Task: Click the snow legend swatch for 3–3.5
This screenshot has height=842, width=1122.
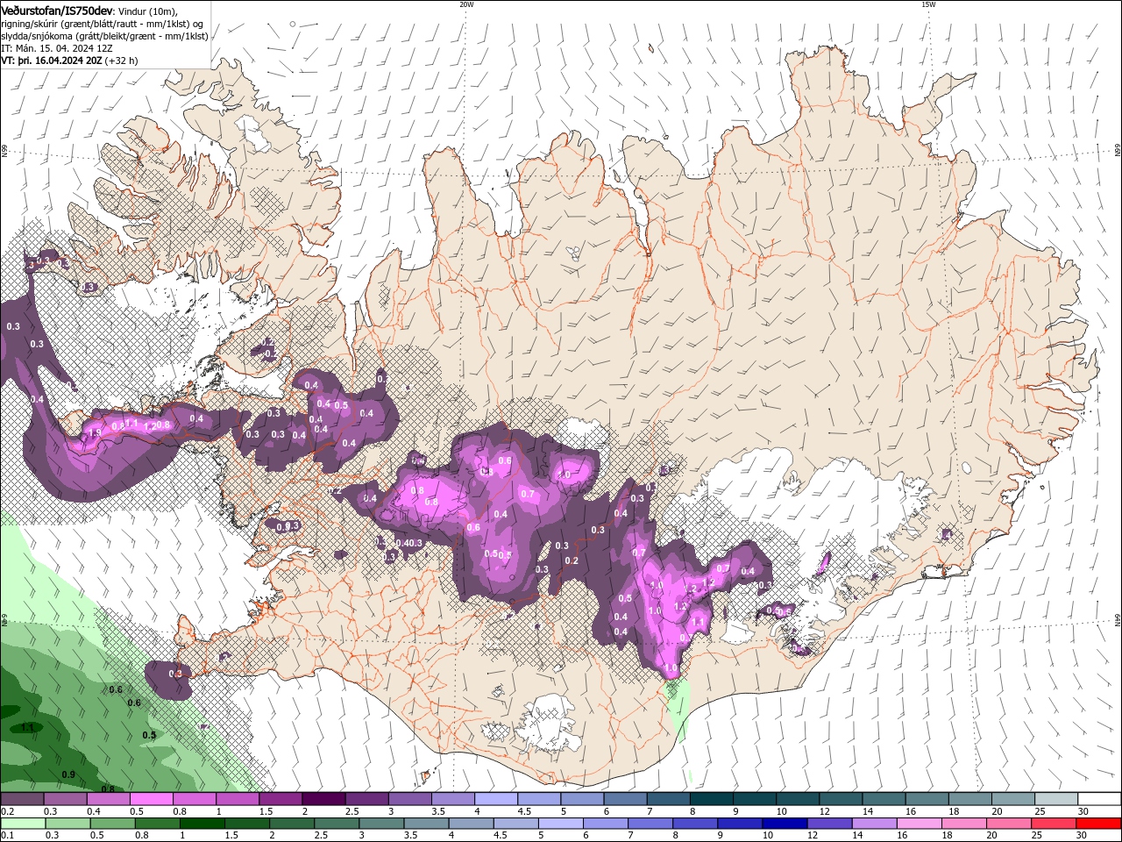Action: (409, 799)
